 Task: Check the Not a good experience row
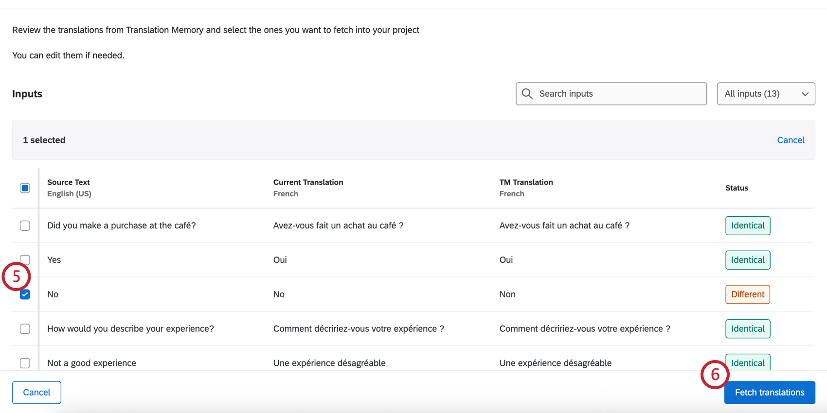[25, 363]
